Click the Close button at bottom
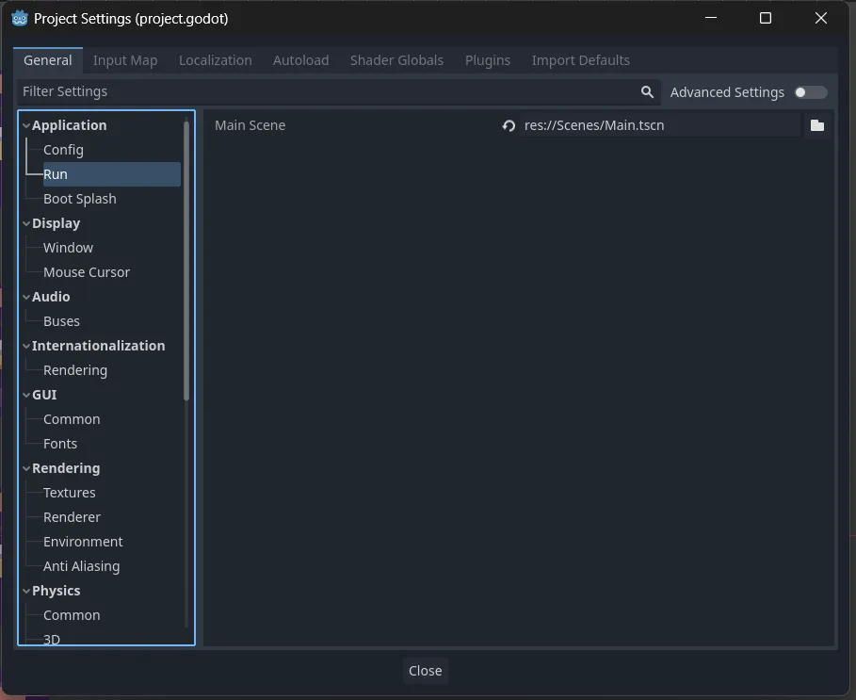Viewport: 856px width, 700px height. tap(426, 671)
